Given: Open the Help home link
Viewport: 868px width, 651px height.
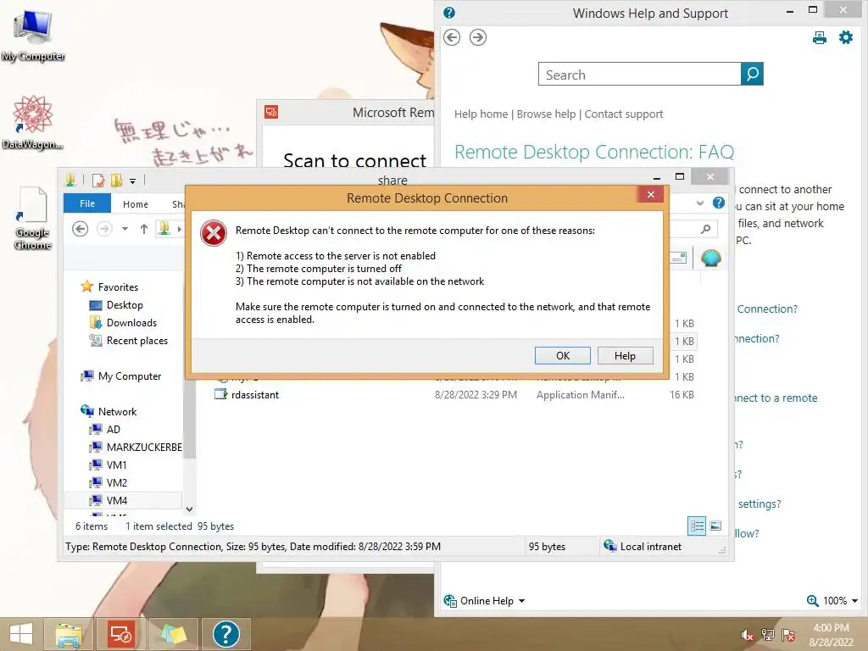Looking at the screenshot, I should 481,114.
